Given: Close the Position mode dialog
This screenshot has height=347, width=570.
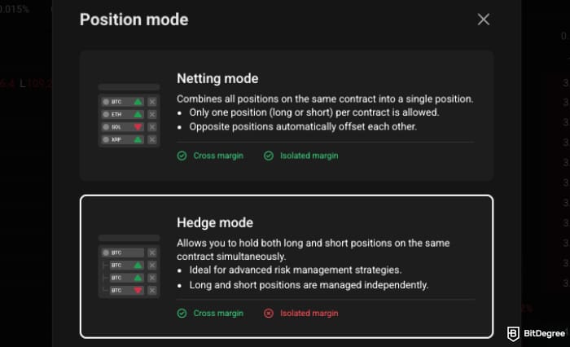Looking at the screenshot, I should click(x=484, y=20).
